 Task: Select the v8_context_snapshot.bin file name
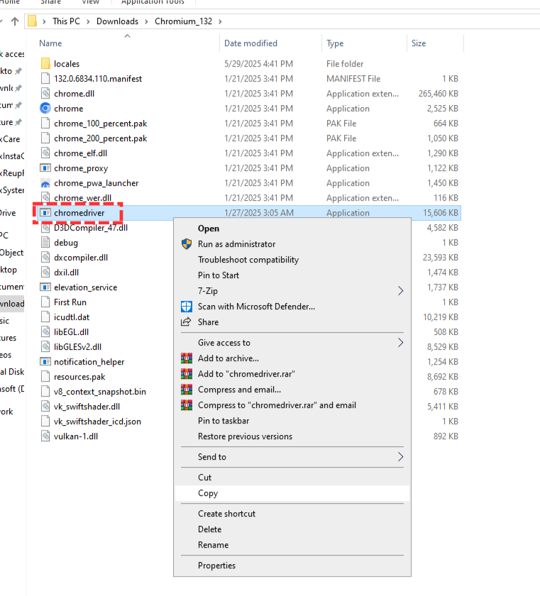point(100,392)
